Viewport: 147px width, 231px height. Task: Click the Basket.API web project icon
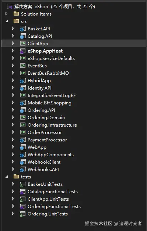point(23,29)
